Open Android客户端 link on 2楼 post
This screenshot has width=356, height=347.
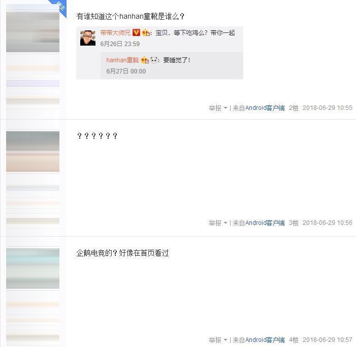pos(265,108)
